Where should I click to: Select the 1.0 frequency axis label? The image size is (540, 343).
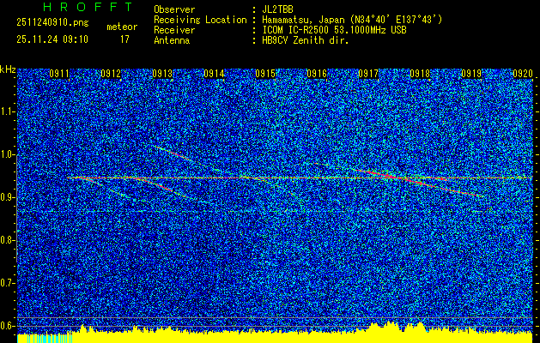pyautogui.click(x=8, y=154)
